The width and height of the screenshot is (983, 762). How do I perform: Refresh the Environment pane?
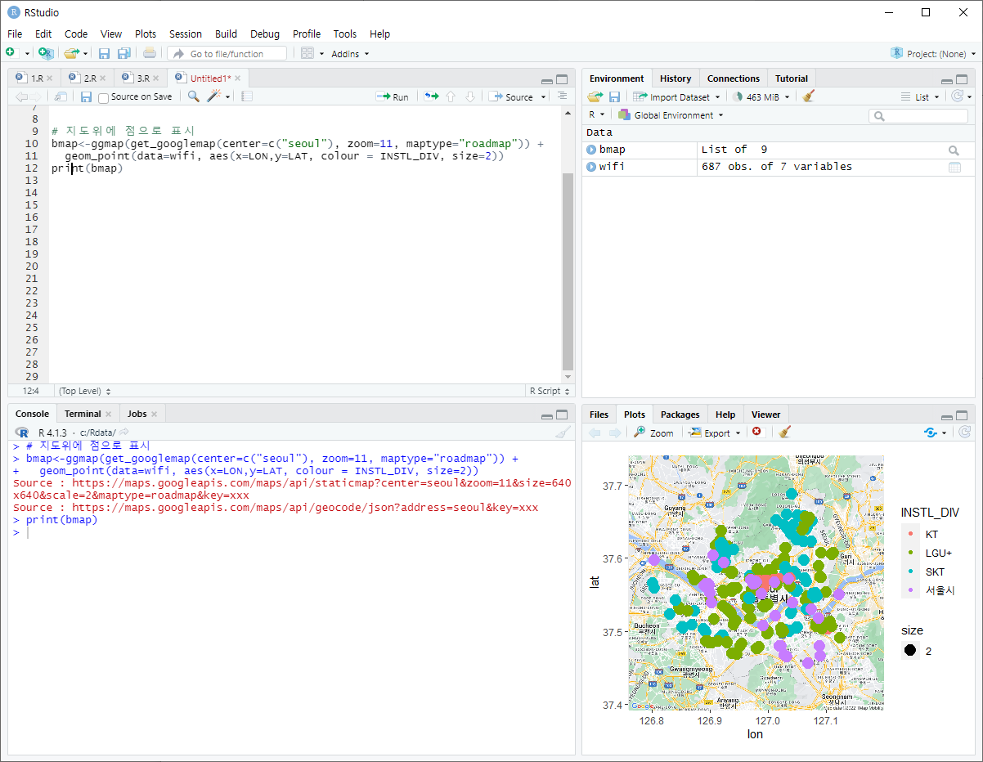tap(959, 96)
